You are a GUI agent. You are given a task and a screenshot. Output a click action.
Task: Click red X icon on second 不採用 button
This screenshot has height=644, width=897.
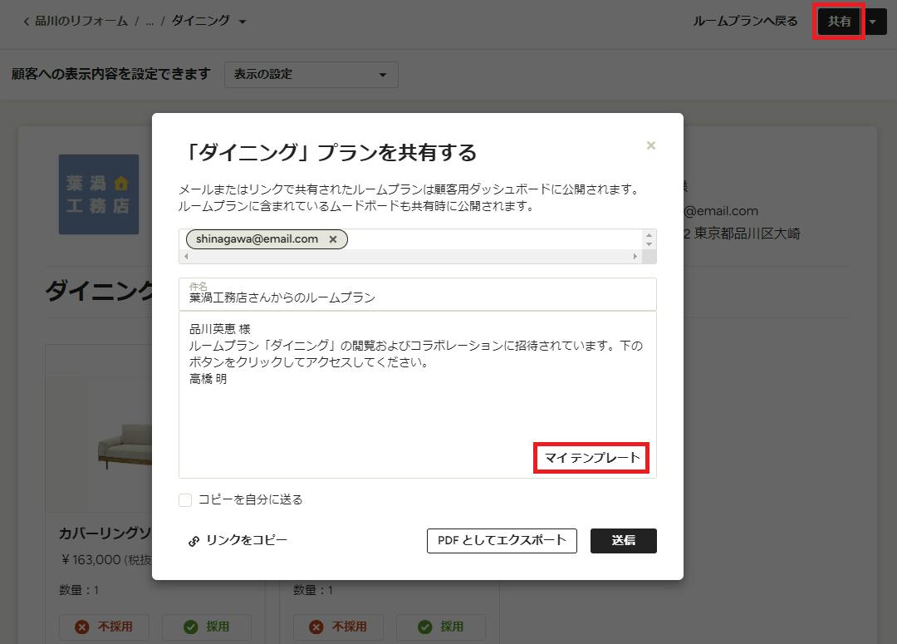(x=316, y=627)
